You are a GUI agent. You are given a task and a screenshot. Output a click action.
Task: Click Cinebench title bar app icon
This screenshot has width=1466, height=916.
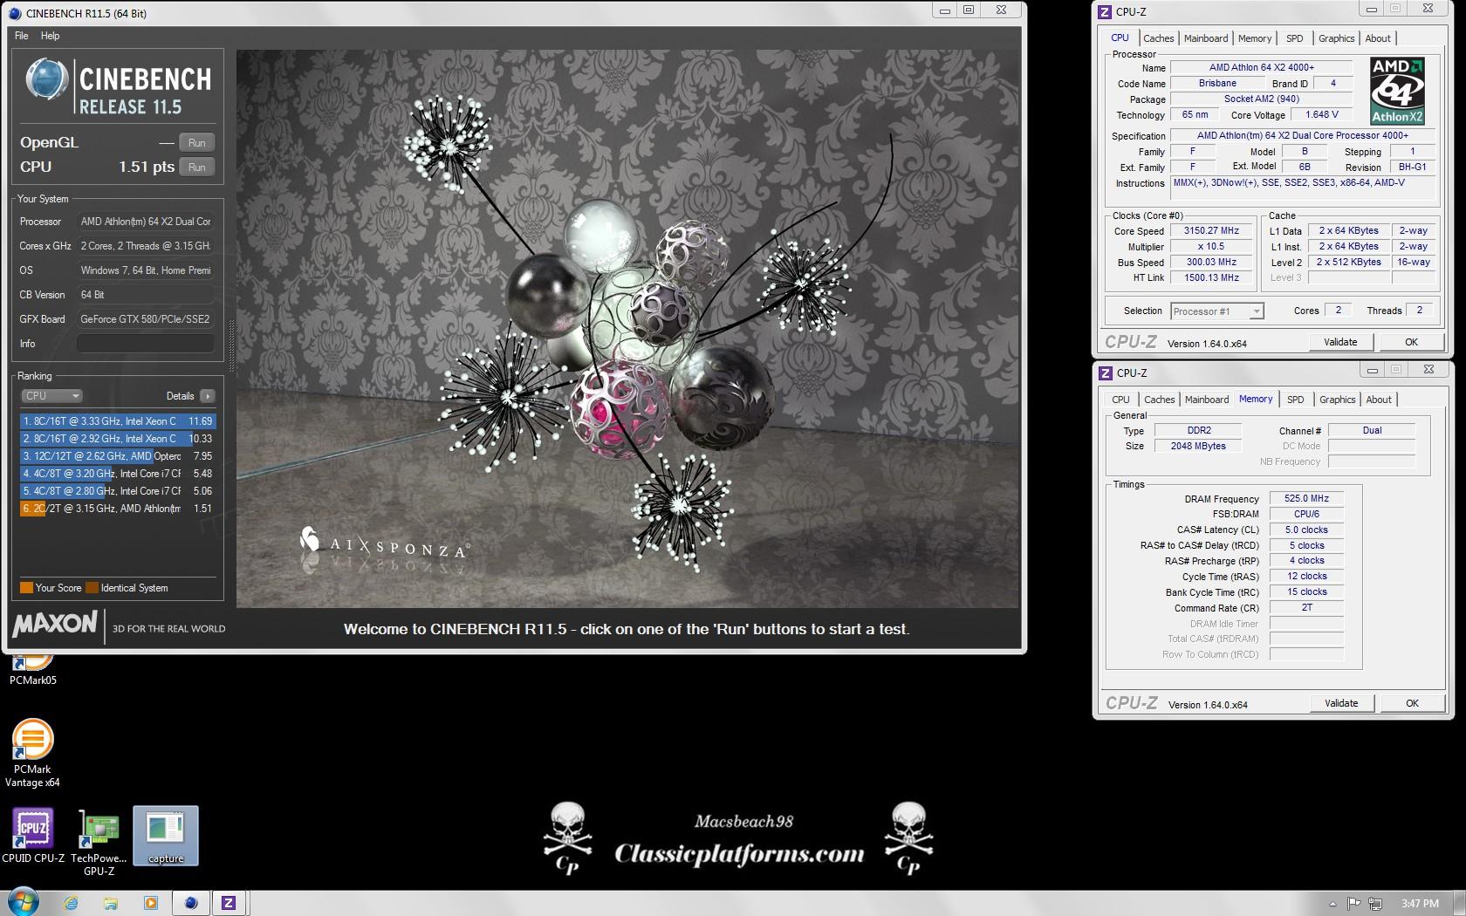(x=15, y=13)
